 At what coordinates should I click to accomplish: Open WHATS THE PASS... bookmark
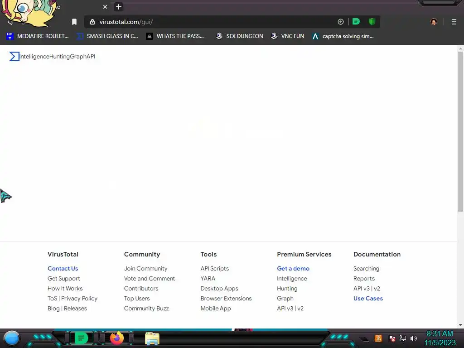175,36
